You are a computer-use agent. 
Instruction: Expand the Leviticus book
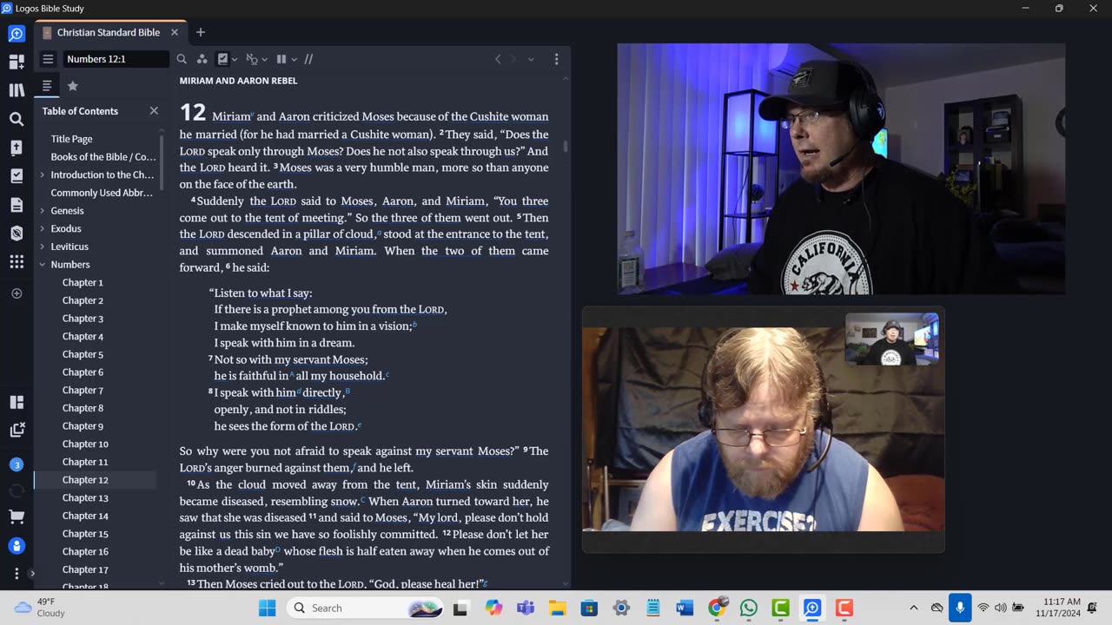(42, 247)
